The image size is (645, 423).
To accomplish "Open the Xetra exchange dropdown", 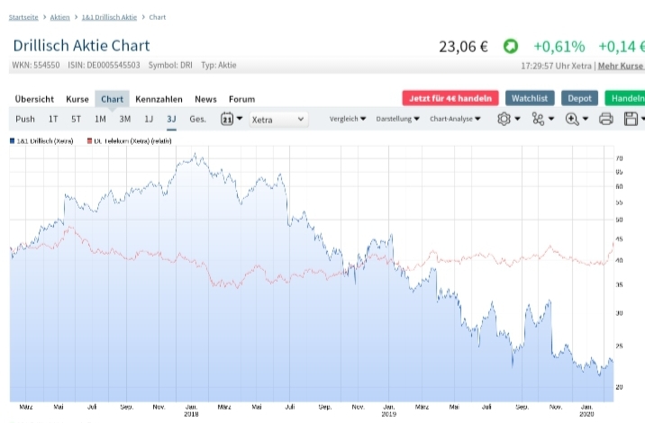I will (x=278, y=119).
